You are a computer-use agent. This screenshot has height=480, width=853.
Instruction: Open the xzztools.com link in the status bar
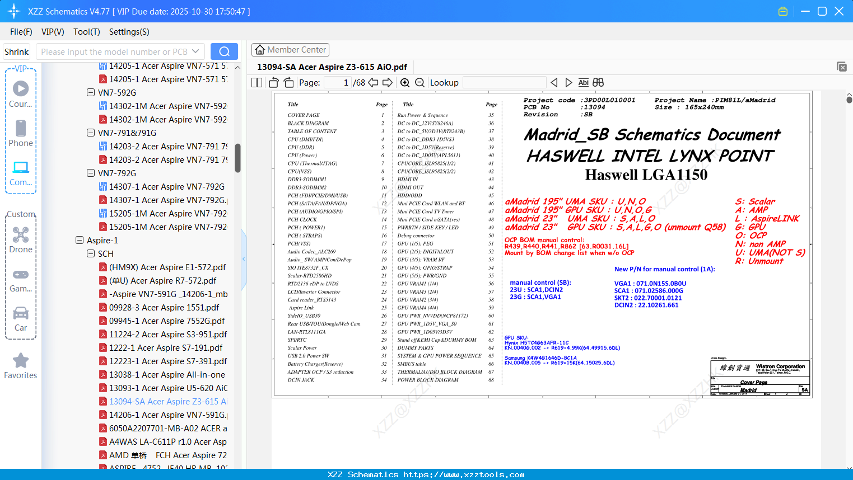click(464, 474)
